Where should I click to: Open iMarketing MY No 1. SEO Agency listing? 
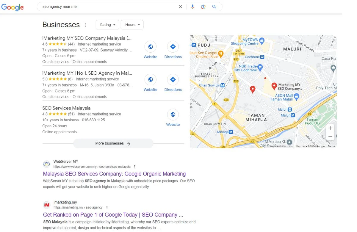coord(87,73)
